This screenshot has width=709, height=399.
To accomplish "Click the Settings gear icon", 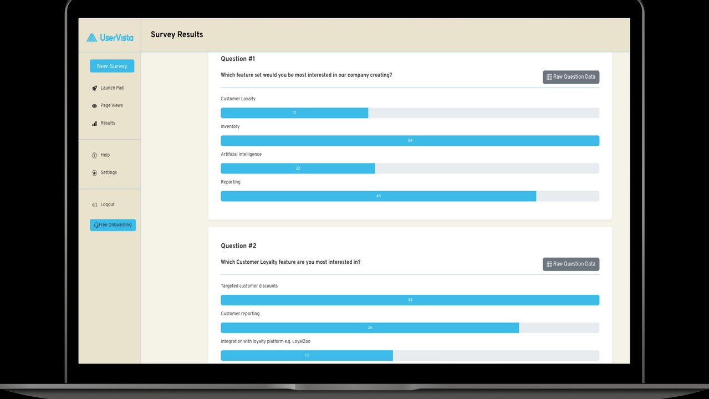I will [x=94, y=173].
